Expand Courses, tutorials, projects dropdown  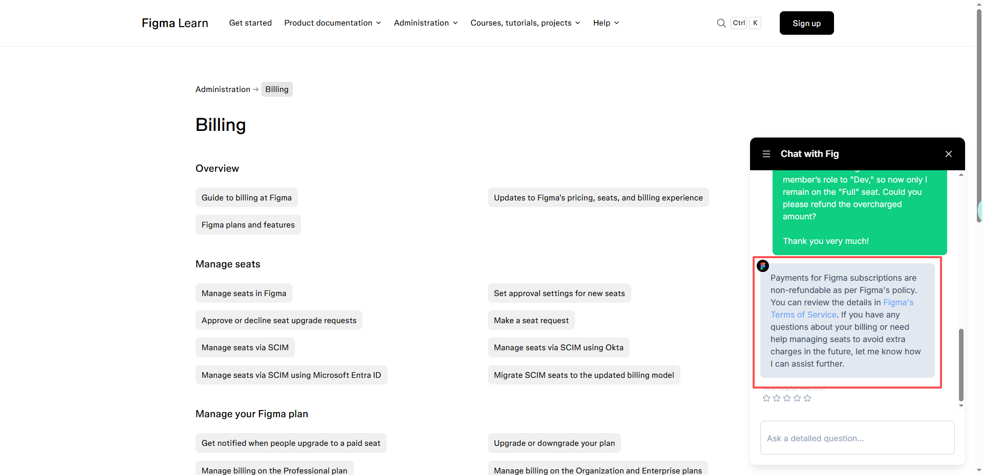pos(525,23)
